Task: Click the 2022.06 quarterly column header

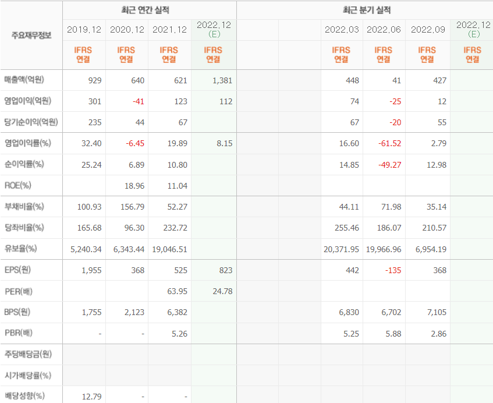Action: coord(384,30)
